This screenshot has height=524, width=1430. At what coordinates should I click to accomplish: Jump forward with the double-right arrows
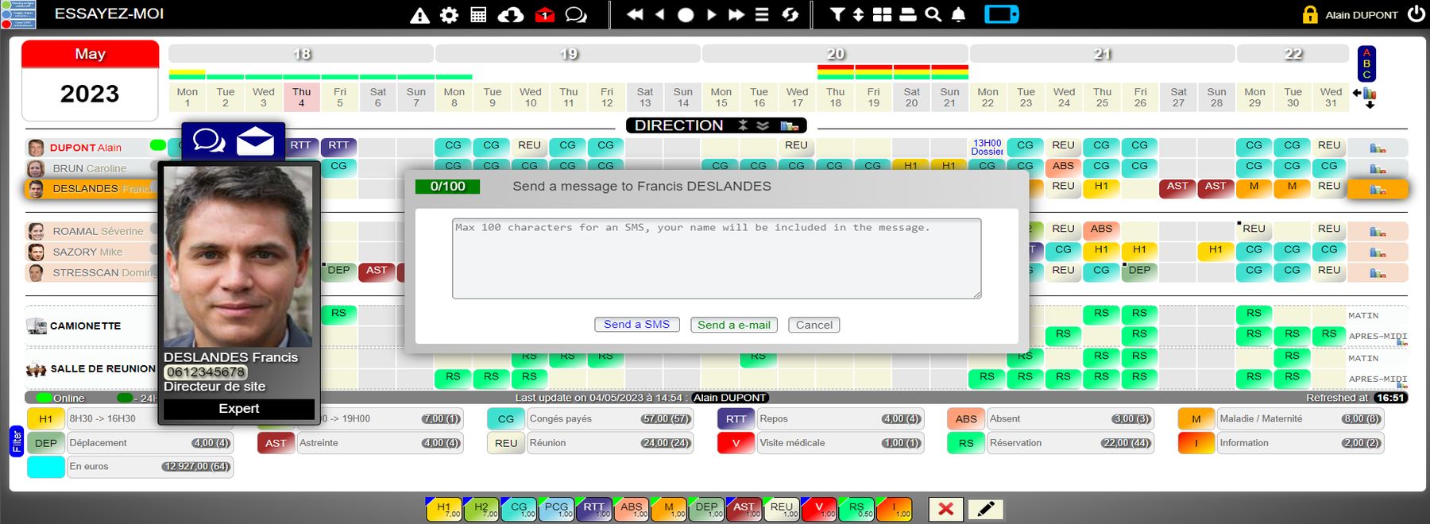[x=736, y=15]
